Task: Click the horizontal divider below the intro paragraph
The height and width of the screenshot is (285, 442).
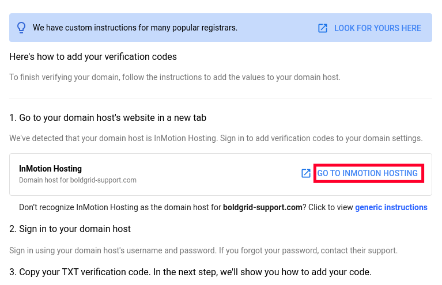Action: point(221,98)
